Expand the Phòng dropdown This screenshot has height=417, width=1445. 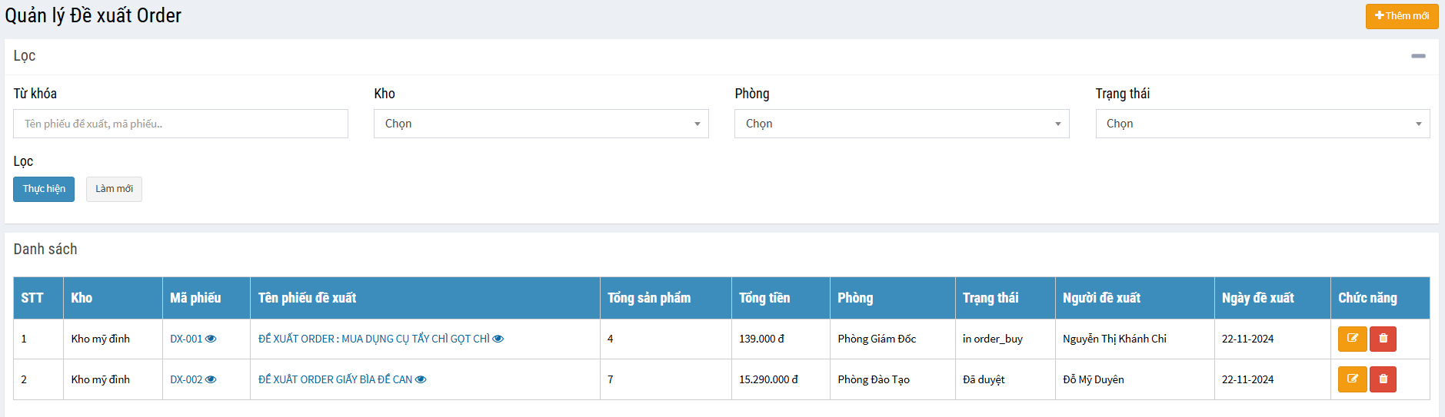pos(901,124)
